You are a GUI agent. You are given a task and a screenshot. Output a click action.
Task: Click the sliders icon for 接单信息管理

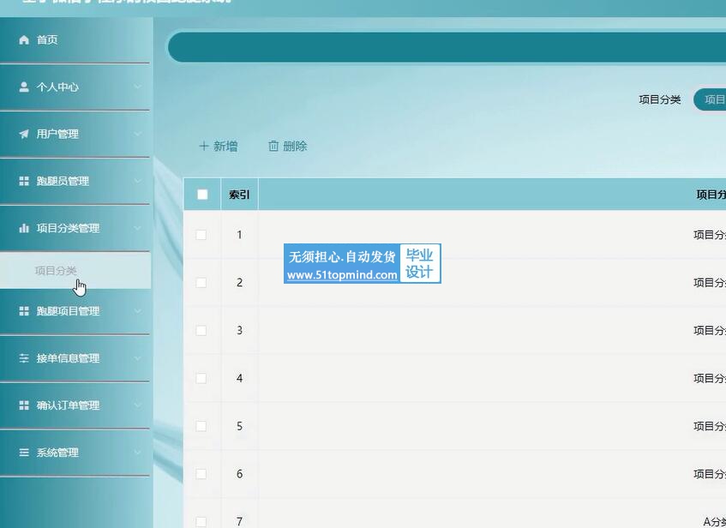[x=24, y=359]
